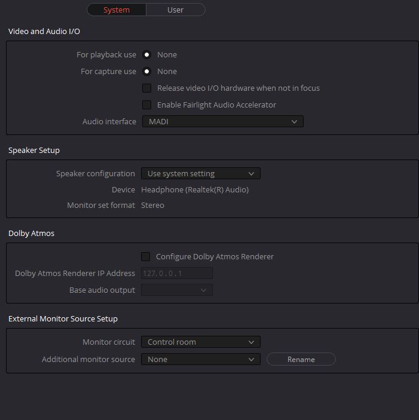Open the Audio interface MADI dropdown

click(x=222, y=122)
